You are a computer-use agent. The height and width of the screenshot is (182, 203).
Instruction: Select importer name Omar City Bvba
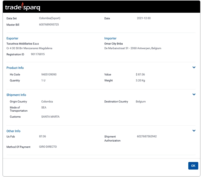(113, 44)
